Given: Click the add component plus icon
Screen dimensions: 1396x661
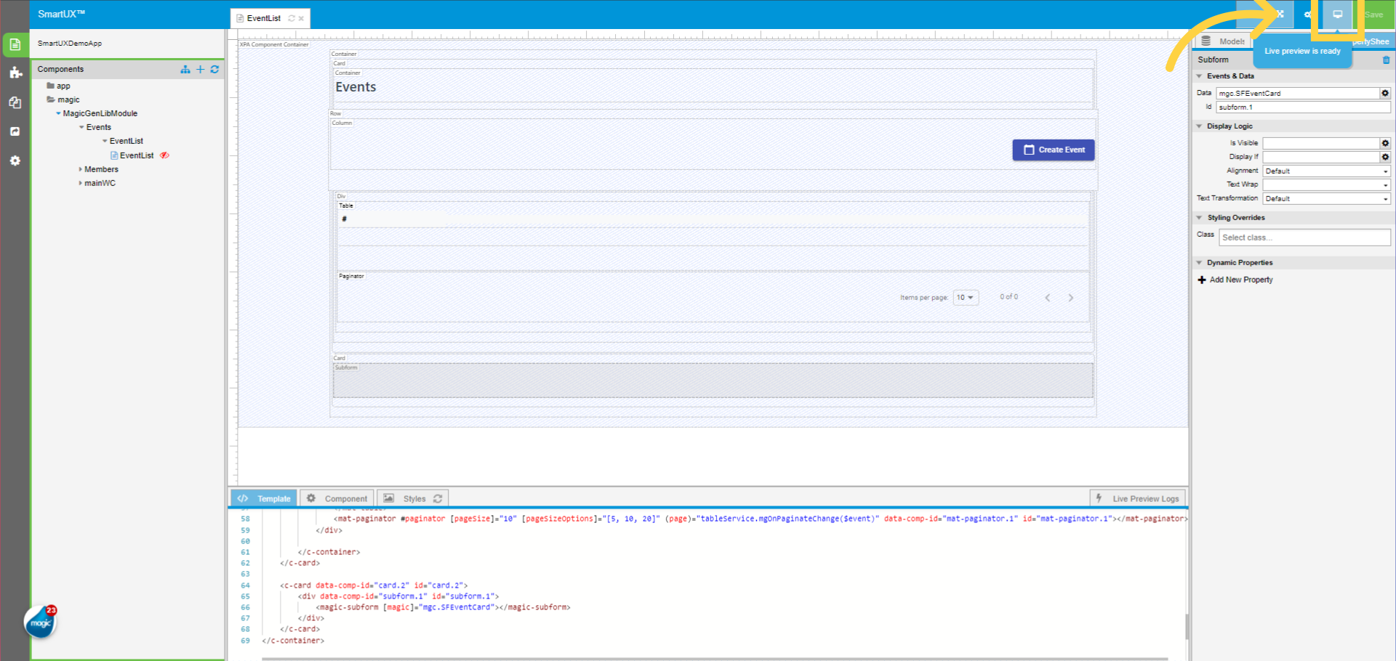Looking at the screenshot, I should pos(201,69).
